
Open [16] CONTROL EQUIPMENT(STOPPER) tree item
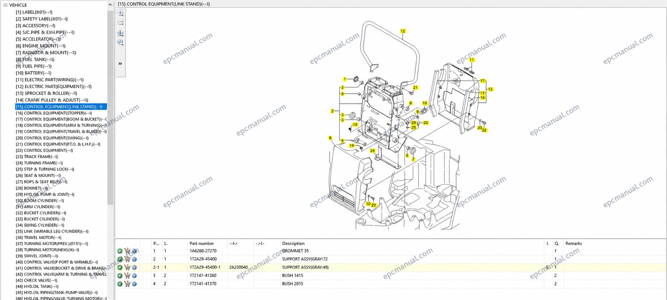pos(54,113)
